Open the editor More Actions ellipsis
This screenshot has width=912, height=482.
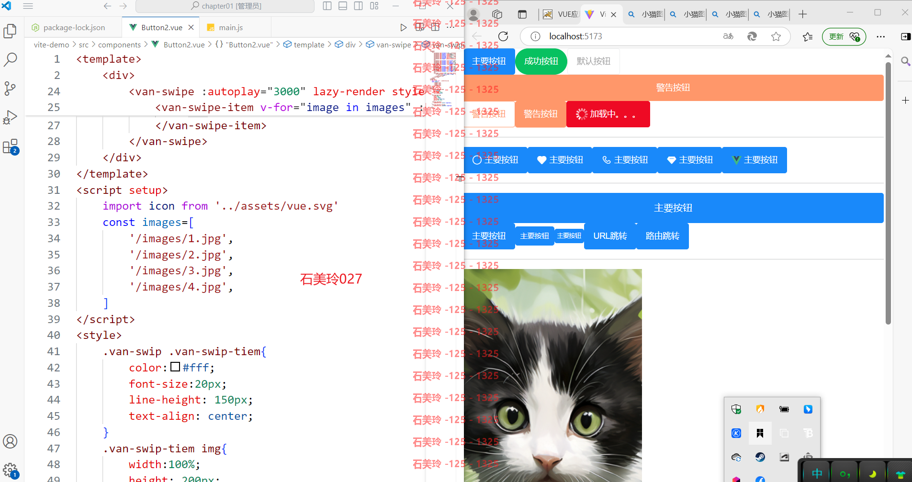(450, 27)
